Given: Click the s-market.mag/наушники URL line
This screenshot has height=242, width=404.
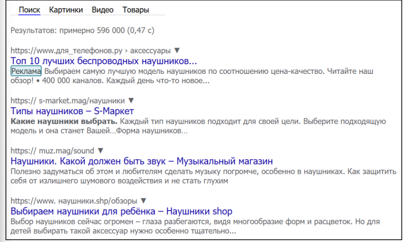Looking at the screenshot, I should coord(68,101).
